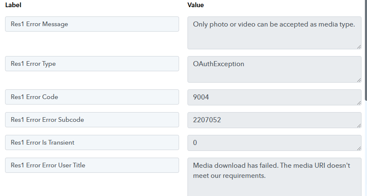Click the Value column header
The height and width of the screenshot is (196, 367).
point(196,5)
